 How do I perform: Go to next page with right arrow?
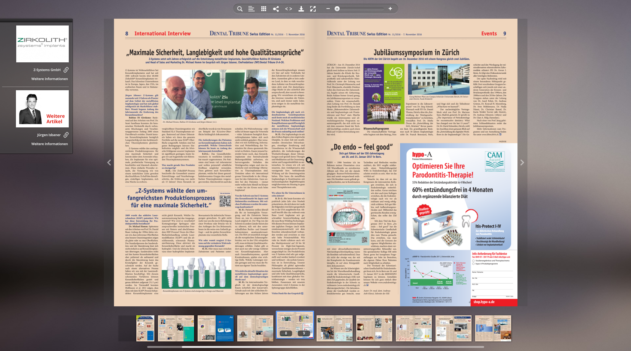522,162
